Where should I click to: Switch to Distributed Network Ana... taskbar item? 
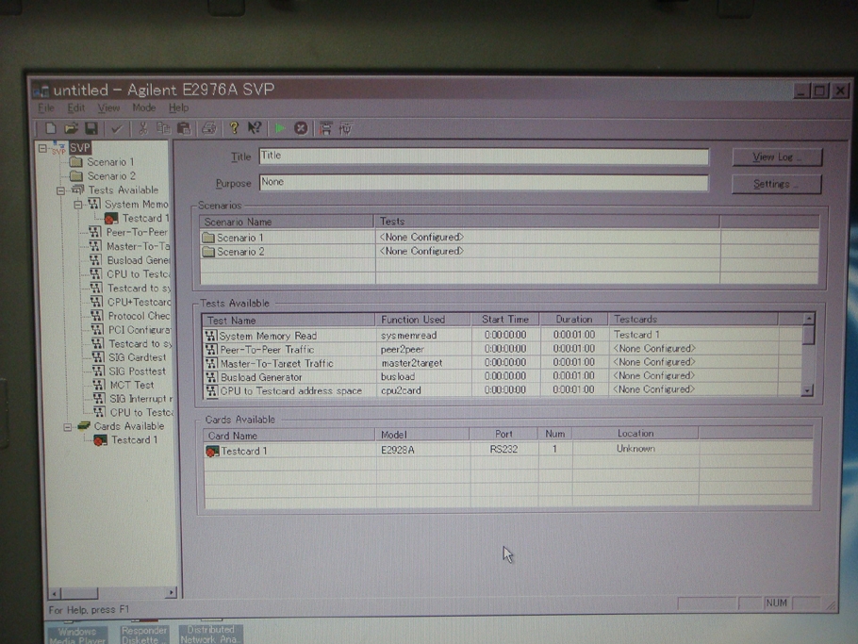210,635
